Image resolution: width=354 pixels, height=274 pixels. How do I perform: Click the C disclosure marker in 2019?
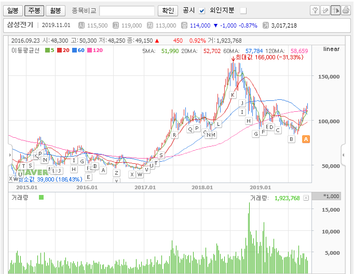click(x=278, y=130)
